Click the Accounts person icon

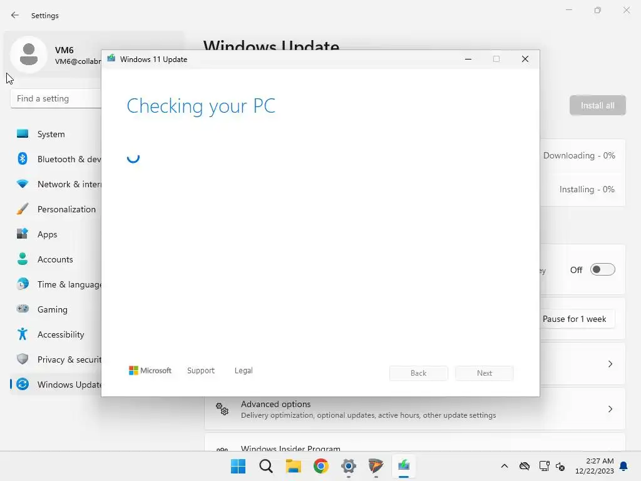pyautogui.click(x=23, y=259)
